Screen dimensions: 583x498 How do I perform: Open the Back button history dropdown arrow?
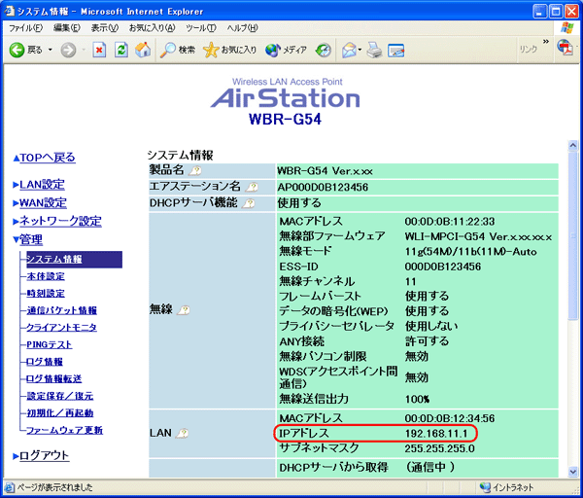pyautogui.click(x=51, y=50)
